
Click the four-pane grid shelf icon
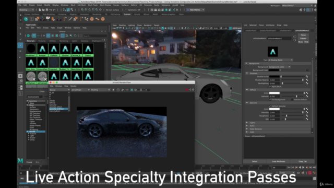pyautogui.click(x=31, y=19)
